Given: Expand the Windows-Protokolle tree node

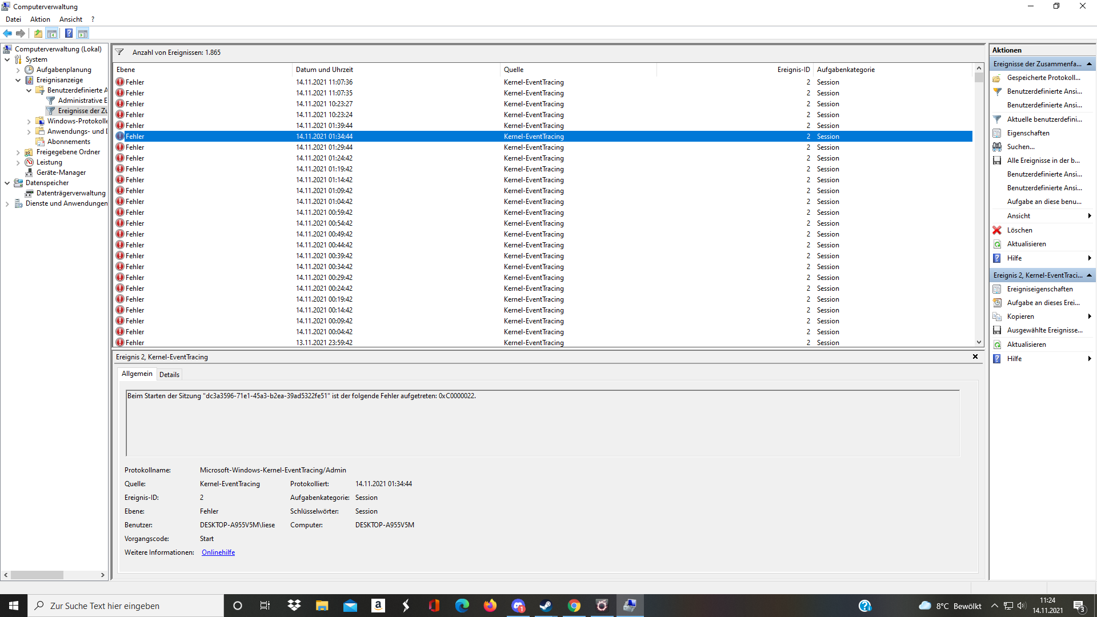Looking at the screenshot, I should [29, 121].
